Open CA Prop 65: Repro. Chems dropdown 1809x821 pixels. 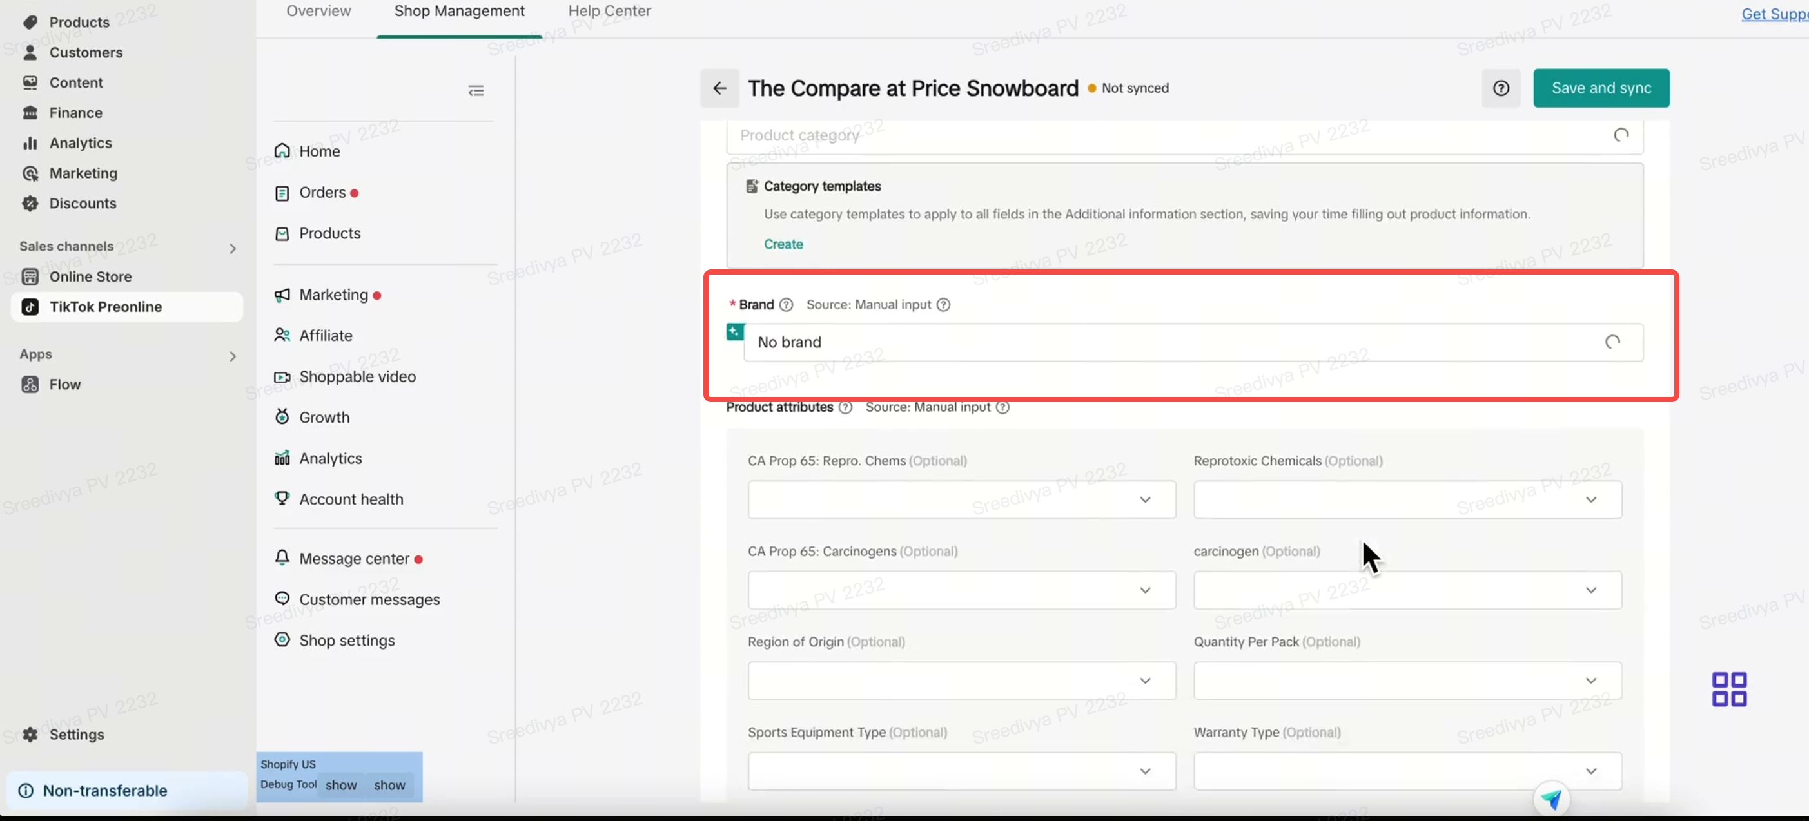pos(961,499)
